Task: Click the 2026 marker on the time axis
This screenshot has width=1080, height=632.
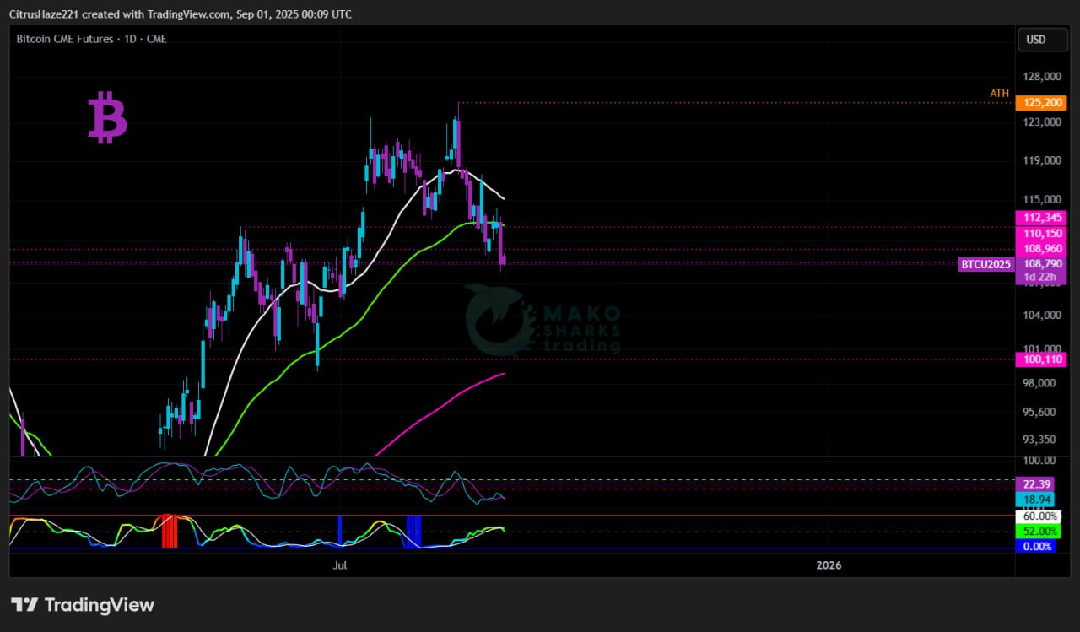Action: pyautogui.click(x=829, y=564)
